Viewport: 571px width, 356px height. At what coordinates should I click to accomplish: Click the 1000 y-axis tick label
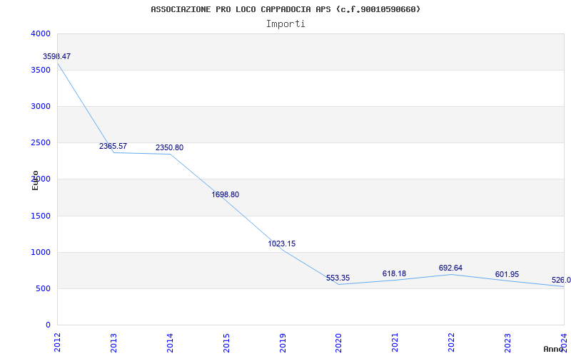click(x=41, y=253)
